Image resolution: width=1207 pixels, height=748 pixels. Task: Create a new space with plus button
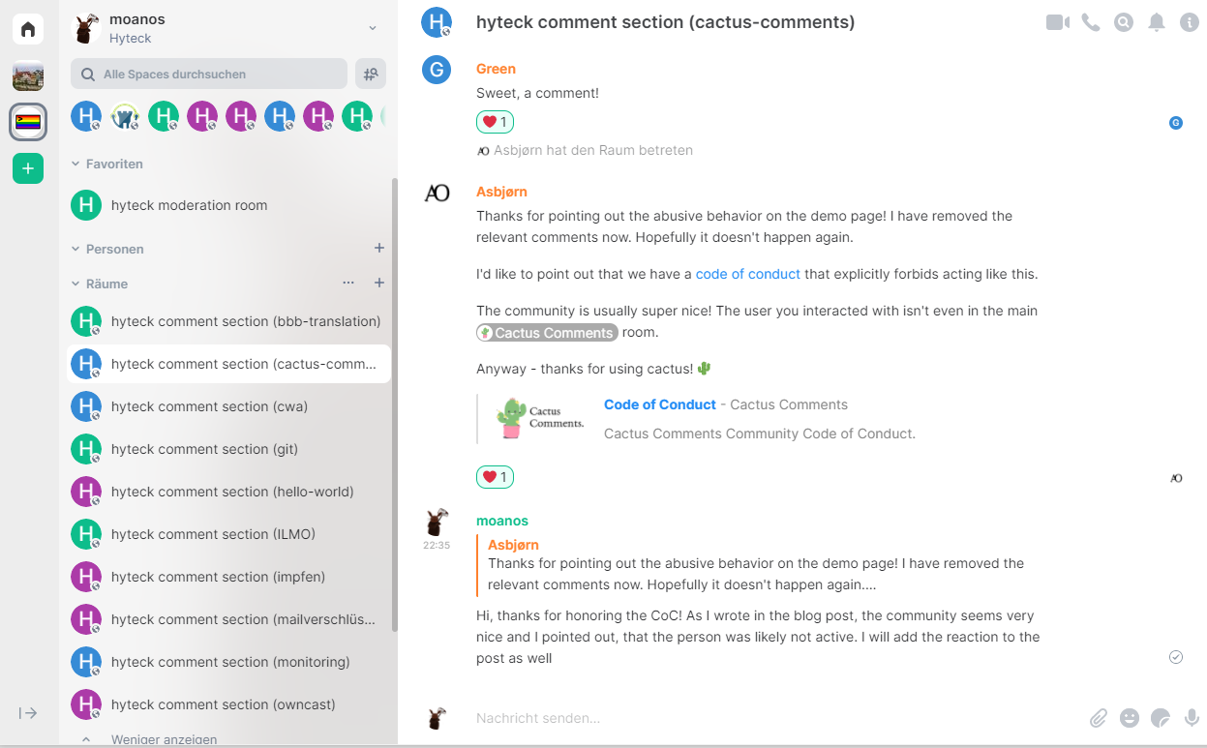28,169
